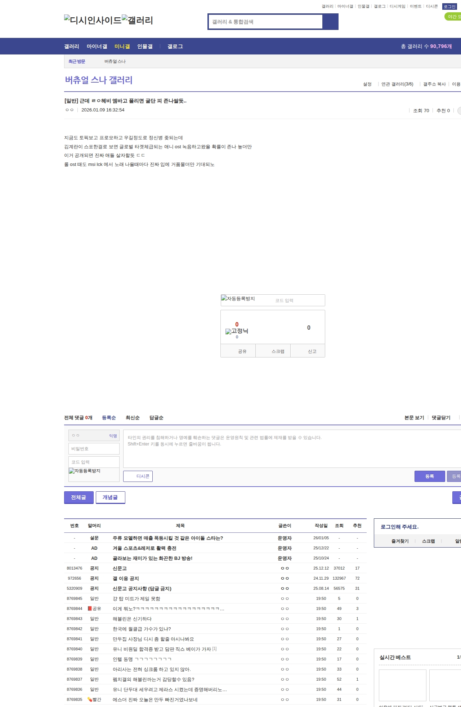Viewport: 461px width, 707px height.
Task: Switch to the 개념글 tab
Action: click(x=110, y=497)
